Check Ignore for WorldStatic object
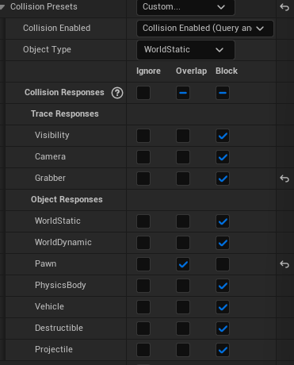 click(x=143, y=221)
